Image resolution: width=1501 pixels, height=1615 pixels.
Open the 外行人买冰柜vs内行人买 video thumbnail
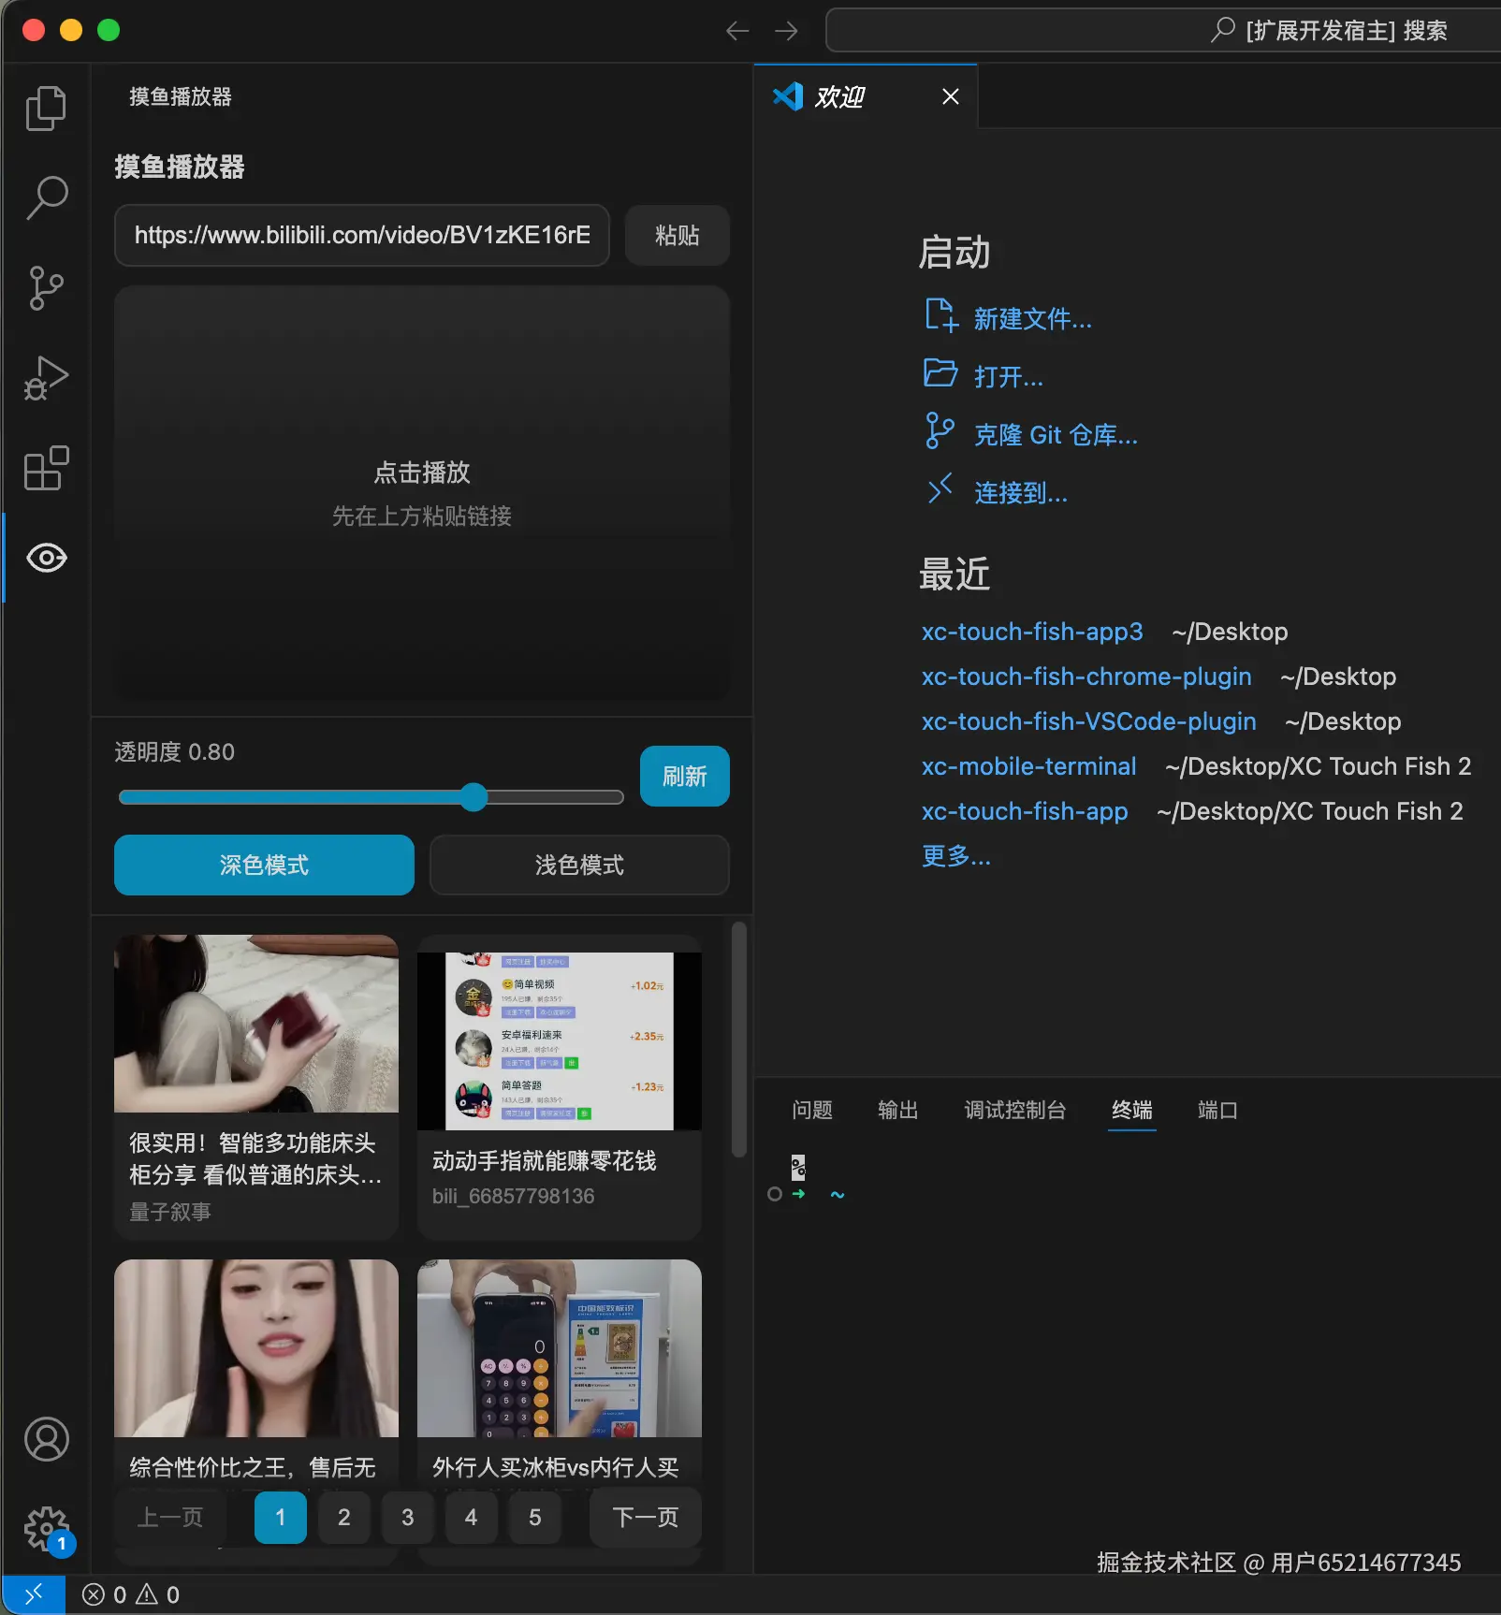[560, 1348]
